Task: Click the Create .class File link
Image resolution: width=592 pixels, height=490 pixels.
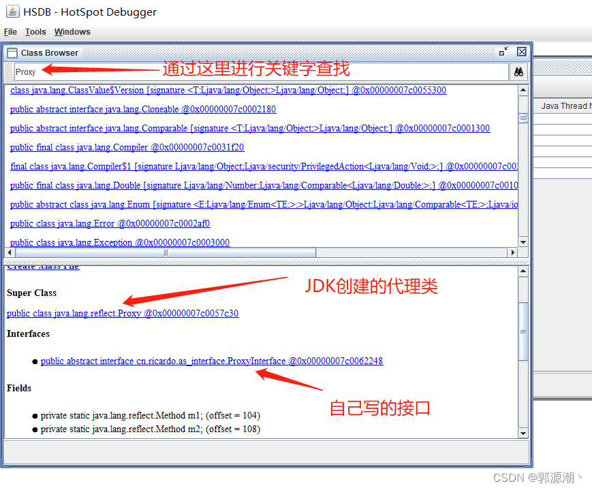Action: tap(42, 265)
